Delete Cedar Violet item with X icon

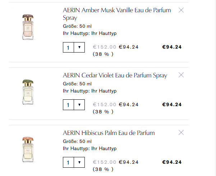[181, 75]
